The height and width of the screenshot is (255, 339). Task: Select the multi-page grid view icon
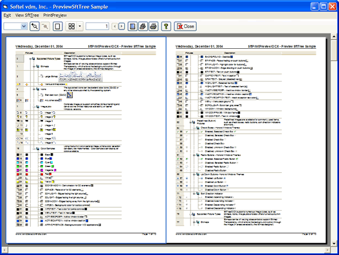(71, 26)
